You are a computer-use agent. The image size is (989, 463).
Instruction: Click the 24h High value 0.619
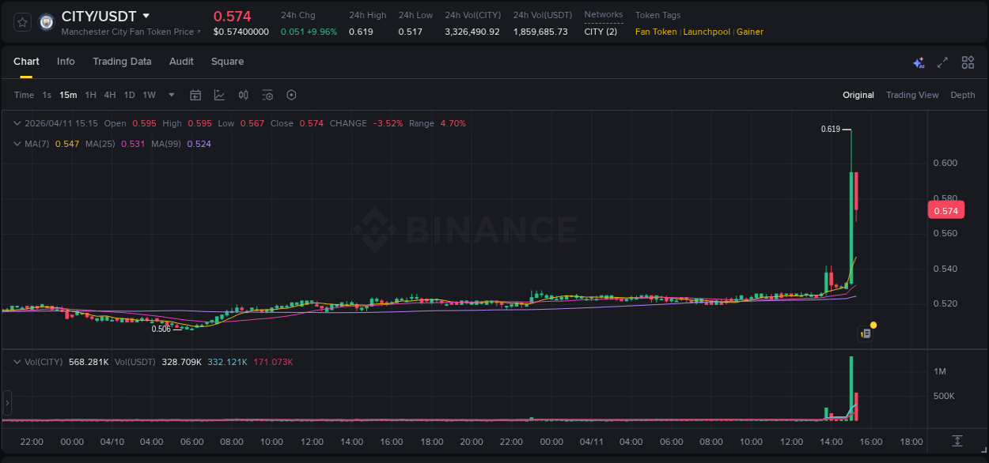pos(361,32)
